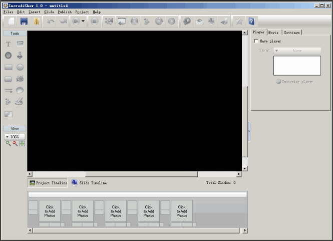Click the canvas vertical scrollbar down arrow
The height and width of the screenshot is (241, 333).
tap(245, 168)
